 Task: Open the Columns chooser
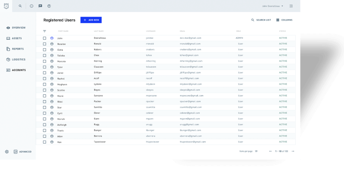[x=284, y=20]
